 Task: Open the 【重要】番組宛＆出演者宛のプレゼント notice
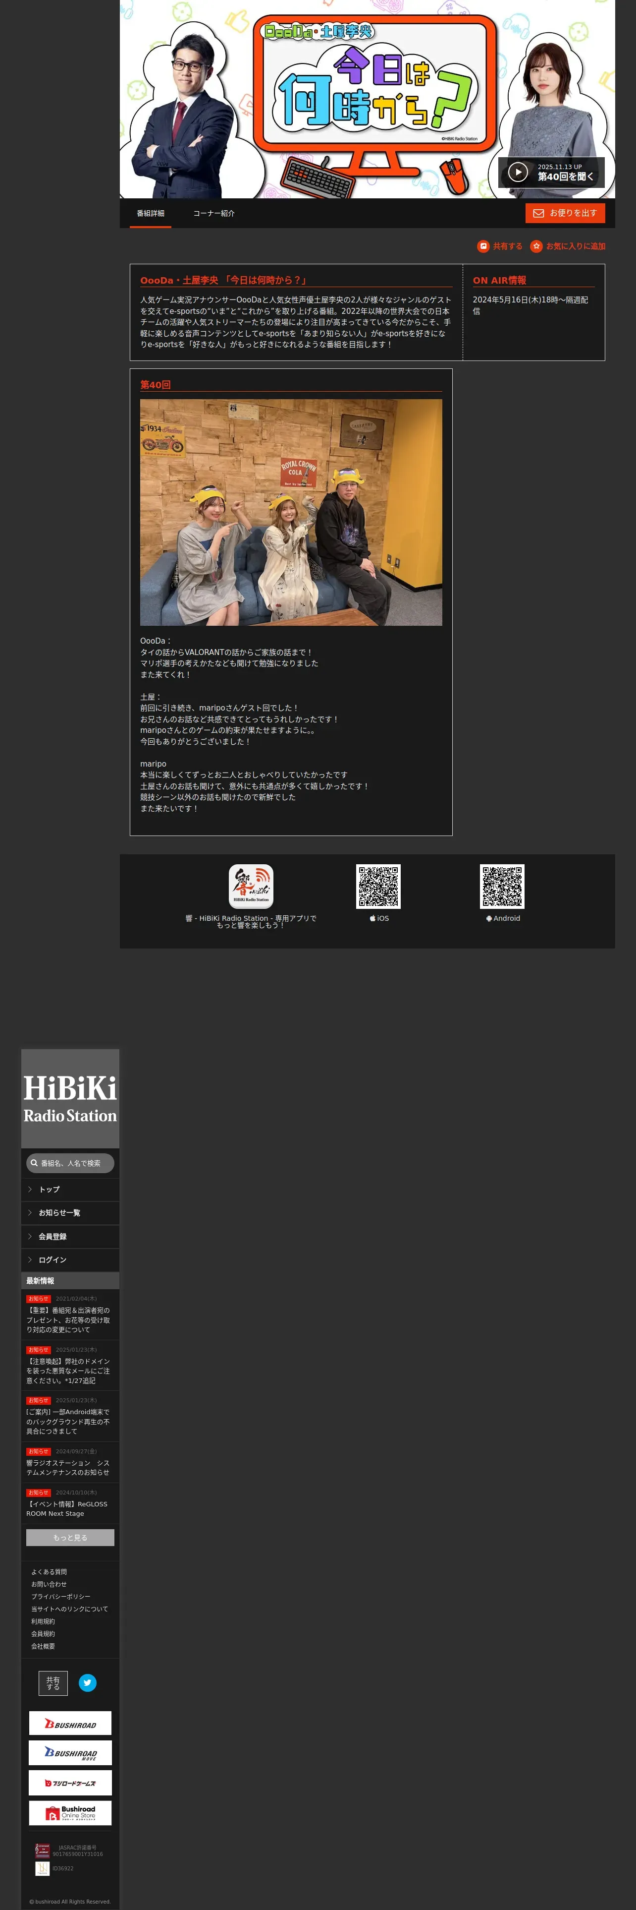68,1320
